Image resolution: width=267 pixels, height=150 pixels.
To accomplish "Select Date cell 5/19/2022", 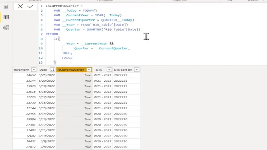I will [x=47, y=86].
